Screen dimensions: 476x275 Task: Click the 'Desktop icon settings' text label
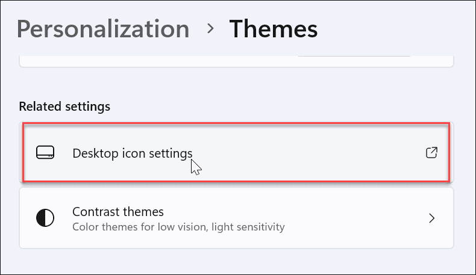pos(132,153)
